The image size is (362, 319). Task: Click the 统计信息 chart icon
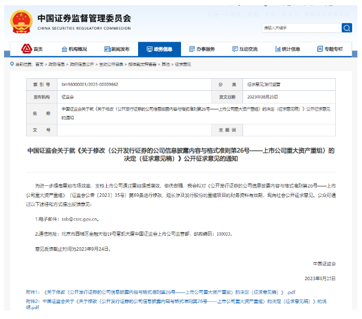276,49
